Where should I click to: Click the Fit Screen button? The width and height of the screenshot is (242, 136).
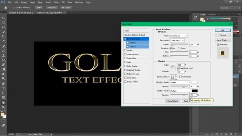[x=52, y=8]
